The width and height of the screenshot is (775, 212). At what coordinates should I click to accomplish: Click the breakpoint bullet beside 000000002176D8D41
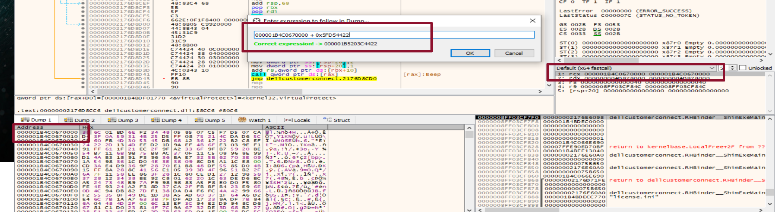coord(83,74)
